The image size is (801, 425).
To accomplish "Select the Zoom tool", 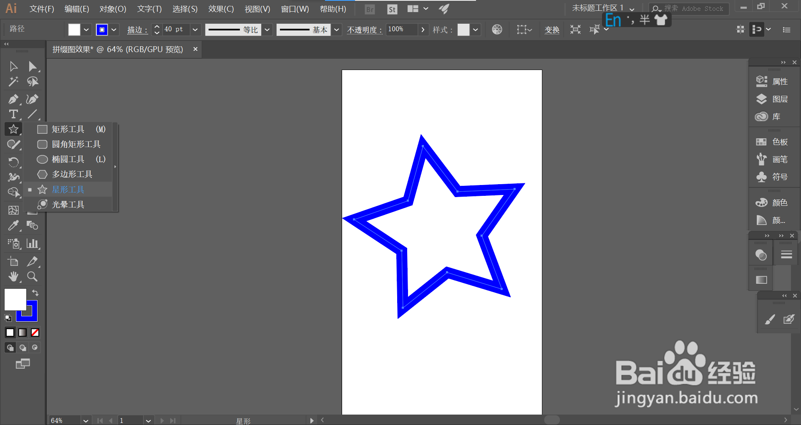I will point(33,276).
